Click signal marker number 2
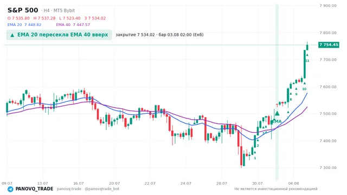The height and width of the screenshot is (195, 347). click(x=258, y=146)
